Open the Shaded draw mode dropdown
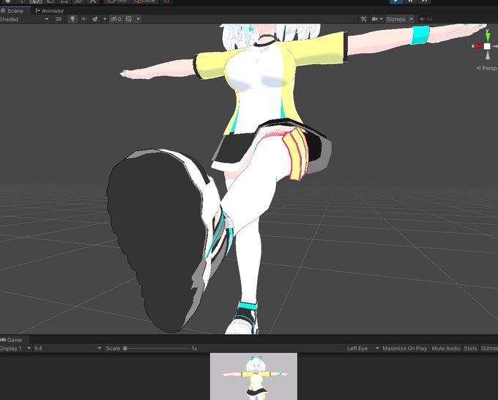Screen dimensions: 498x400 pyautogui.click(x=25, y=19)
